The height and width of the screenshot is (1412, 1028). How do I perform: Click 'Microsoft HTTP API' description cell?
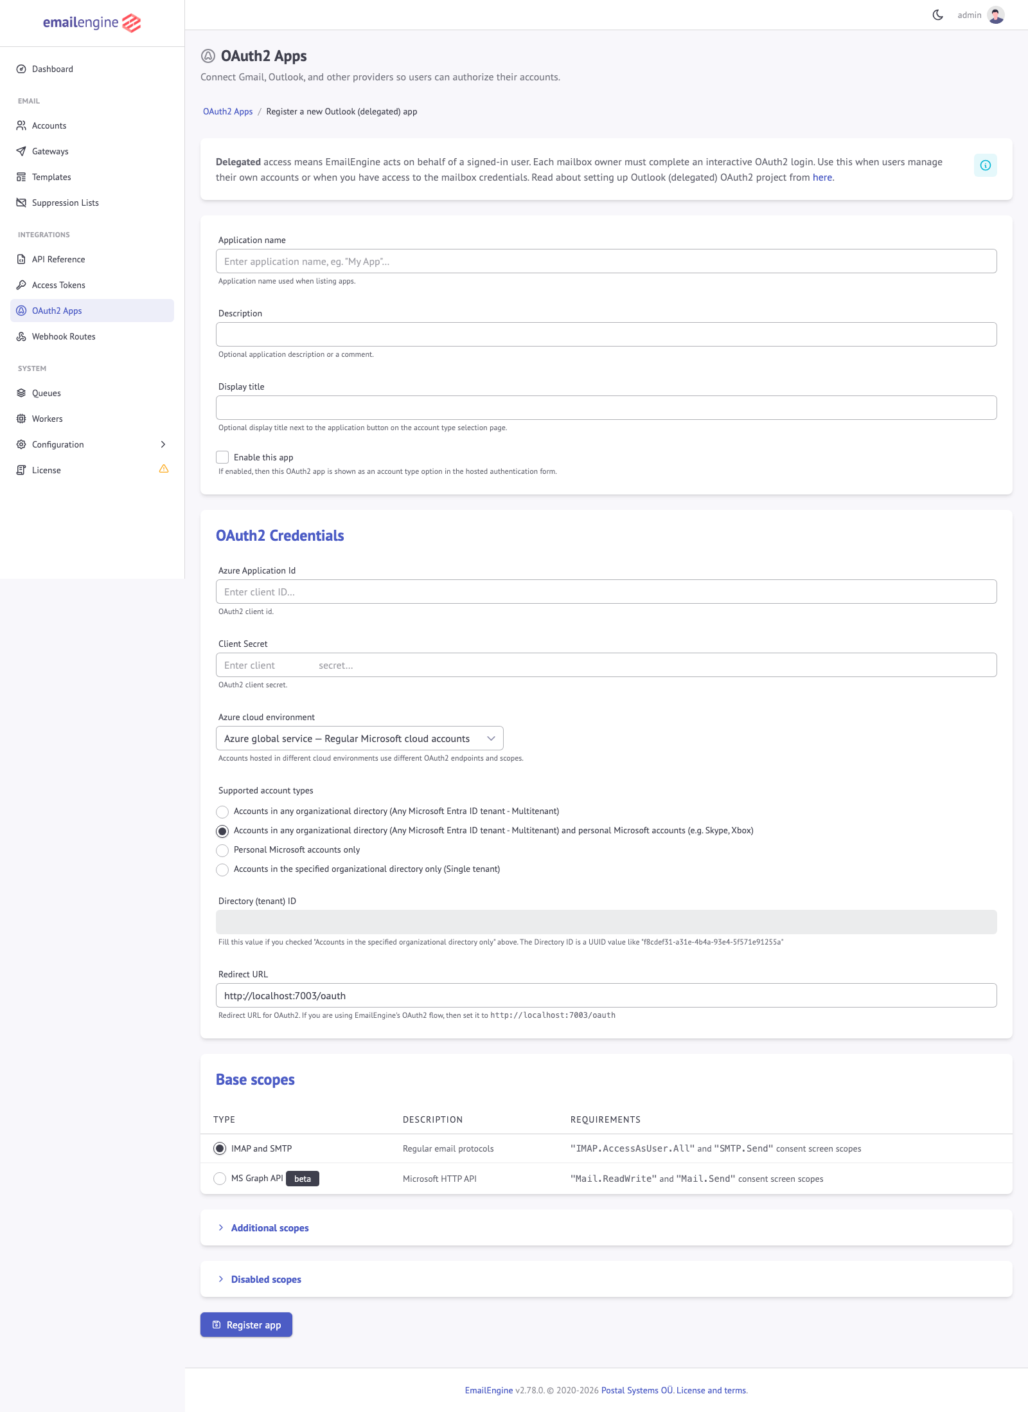click(x=439, y=1179)
